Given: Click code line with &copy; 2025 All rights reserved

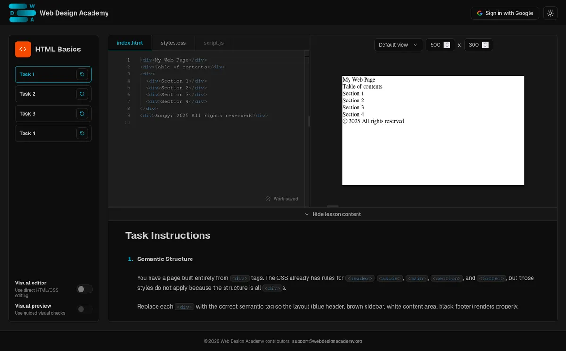Looking at the screenshot, I should click(204, 115).
